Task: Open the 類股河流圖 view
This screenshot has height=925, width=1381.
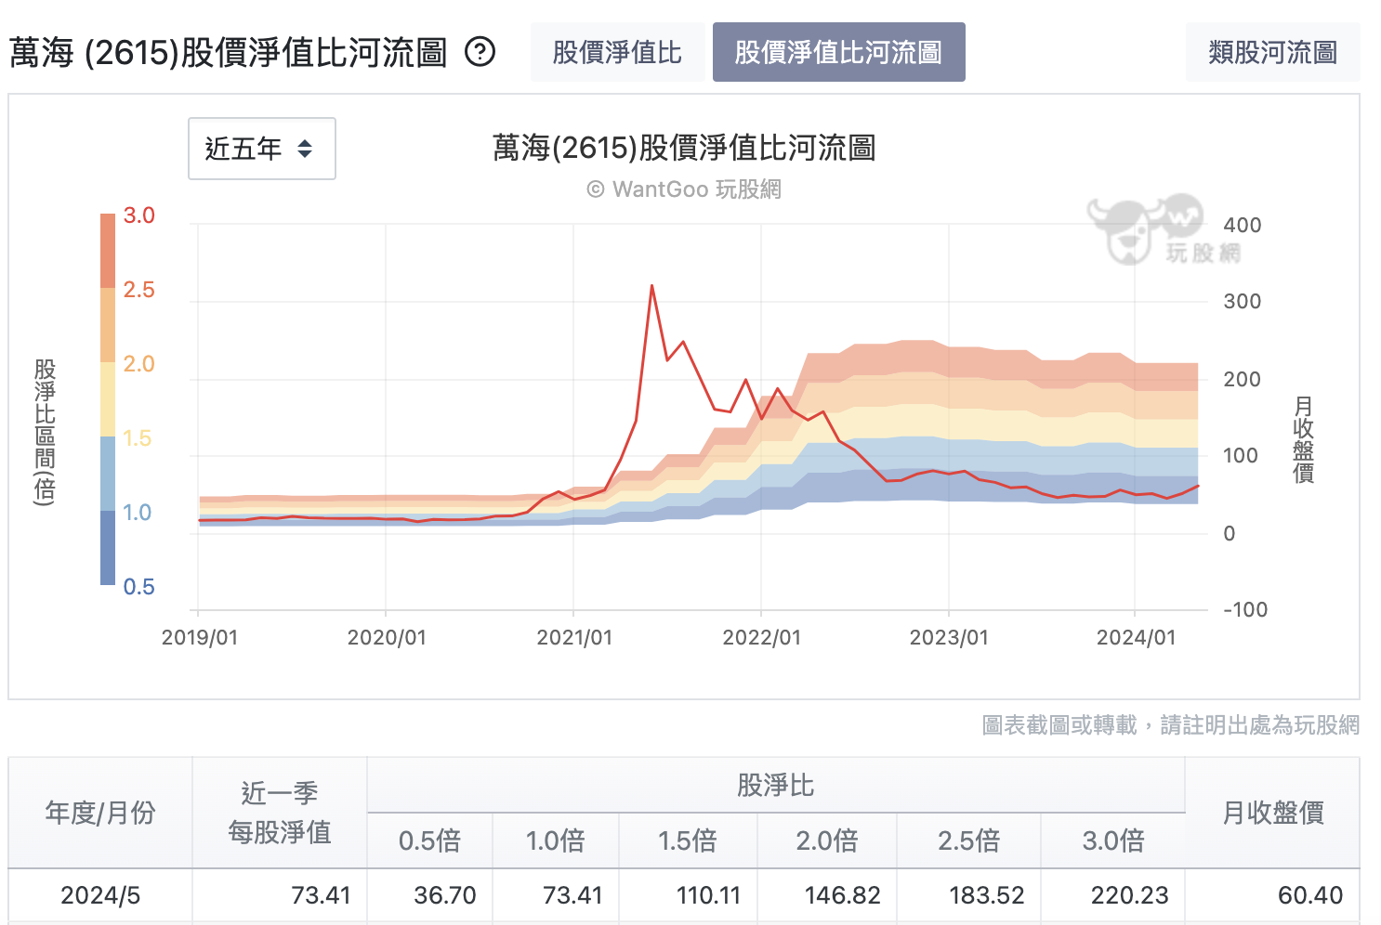Action: 1272,52
